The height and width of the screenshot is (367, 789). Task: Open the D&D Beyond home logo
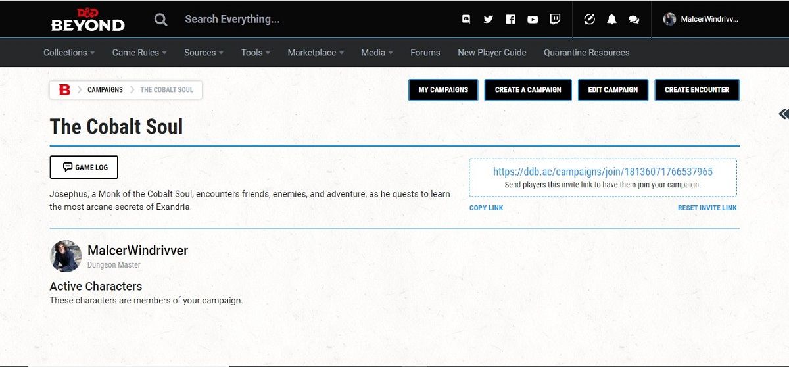point(87,20)
